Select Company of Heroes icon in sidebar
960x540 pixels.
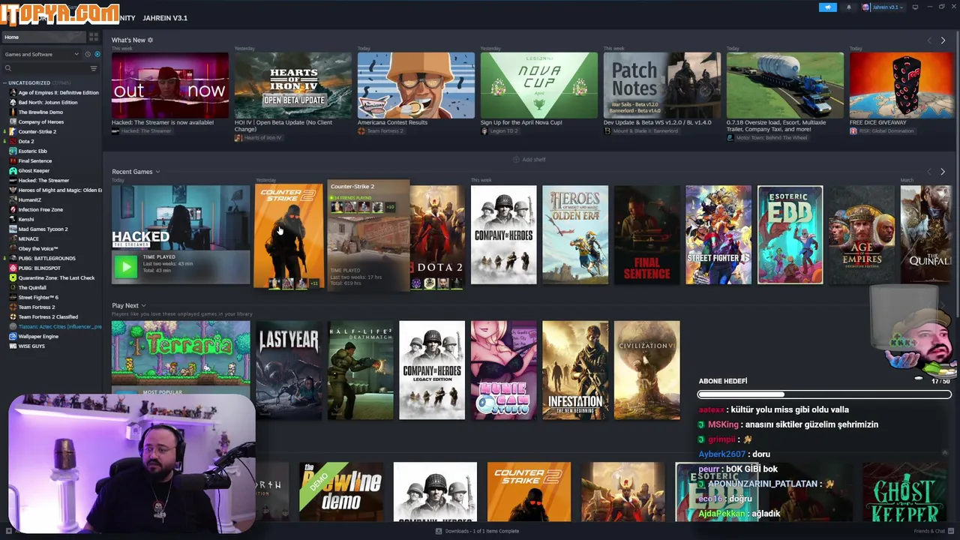(13, 122)
